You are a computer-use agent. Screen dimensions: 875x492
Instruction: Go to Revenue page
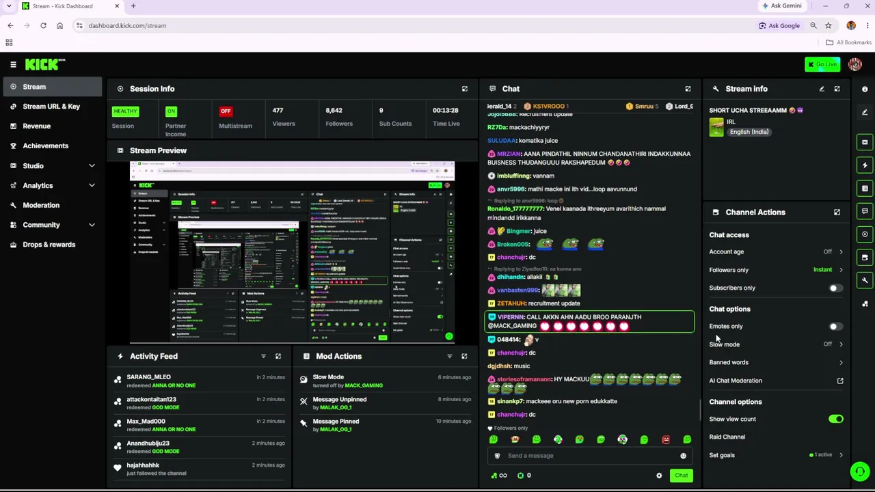coord(51,126)
